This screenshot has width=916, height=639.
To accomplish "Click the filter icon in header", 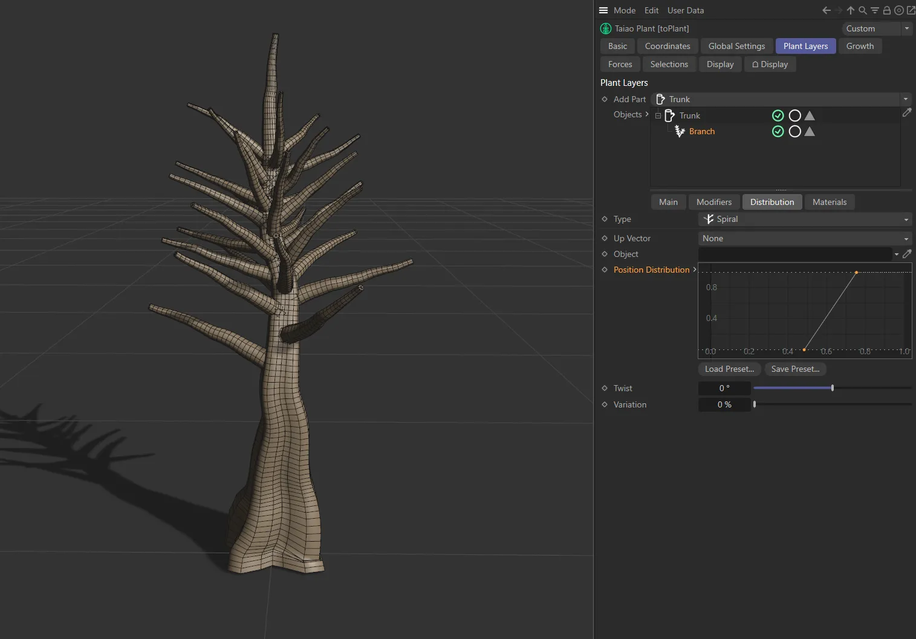I will coord(875,10).
